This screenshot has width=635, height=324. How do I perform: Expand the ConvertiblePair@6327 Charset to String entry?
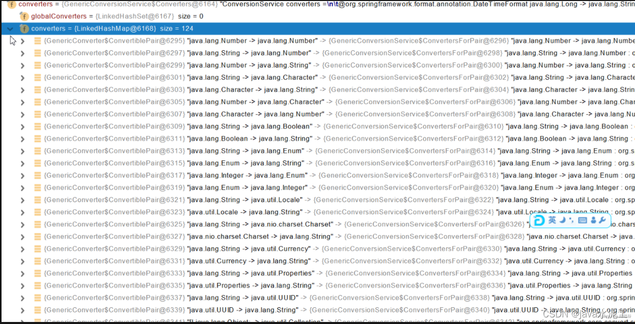[x=22, y=237]
